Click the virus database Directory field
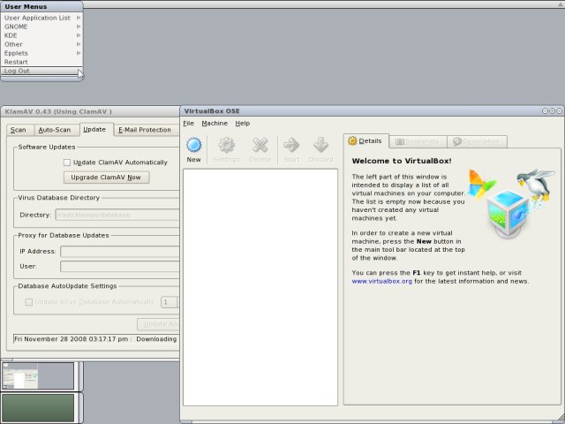This screenshot has width=565, height=424. [x=117, y=215]
